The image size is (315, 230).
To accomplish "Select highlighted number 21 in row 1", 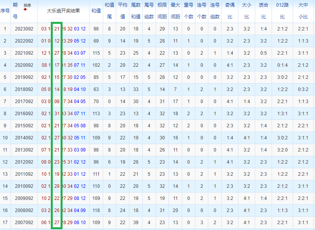I will pos(57,29).
